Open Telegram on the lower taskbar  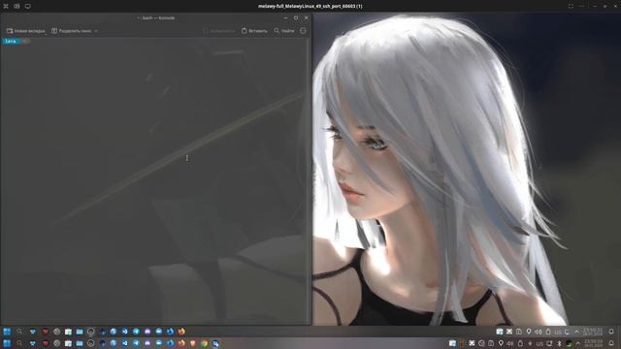point(136,343)
